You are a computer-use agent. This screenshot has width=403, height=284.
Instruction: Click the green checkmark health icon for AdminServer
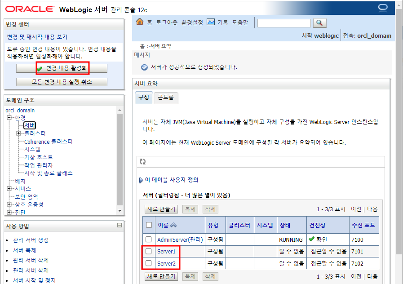(x=311, y=239)
